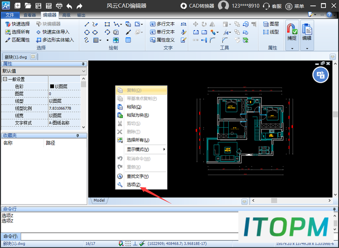Toggle object snap in status bar

coord(121,244)
